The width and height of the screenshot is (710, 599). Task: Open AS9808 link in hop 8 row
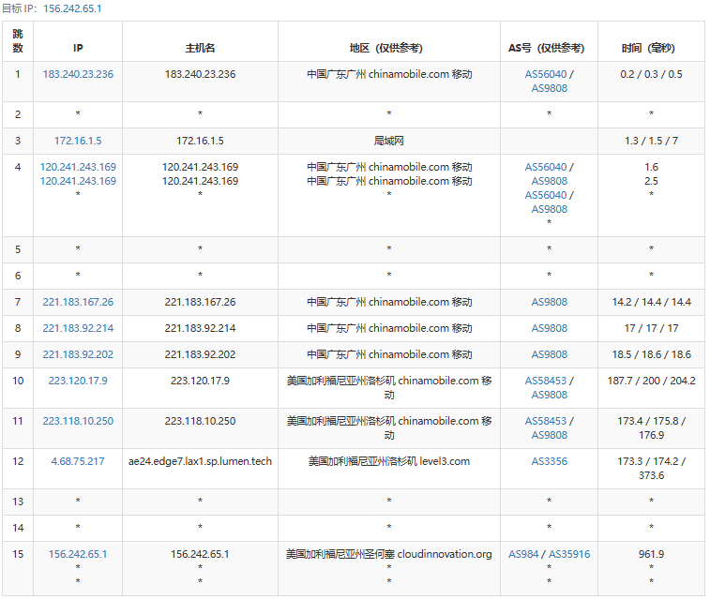point(550,328)
